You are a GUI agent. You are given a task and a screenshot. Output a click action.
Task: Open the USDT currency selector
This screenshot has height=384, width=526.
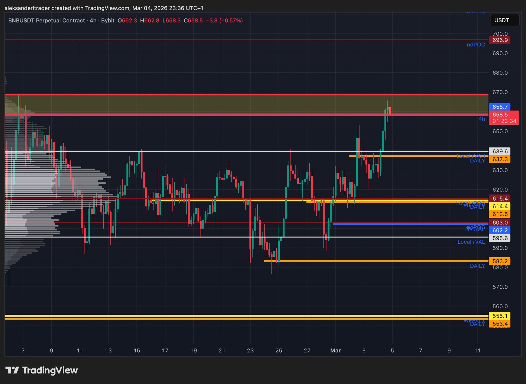click(504, 20)
